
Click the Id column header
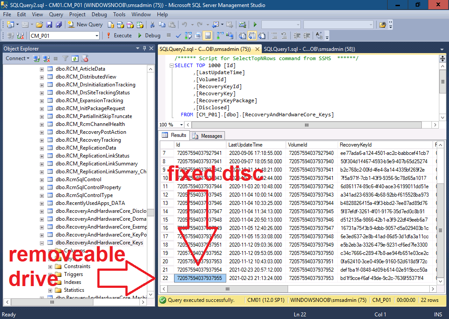coord(200,145)
